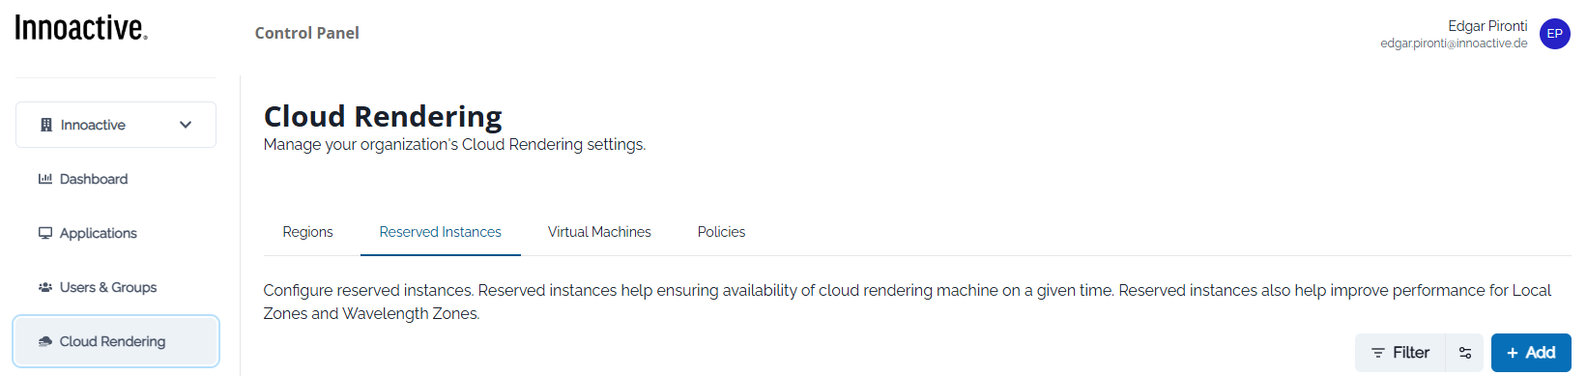Click the plus icon on Add button
Screen dimensions: 1587x376
[x=1513, y=353]
